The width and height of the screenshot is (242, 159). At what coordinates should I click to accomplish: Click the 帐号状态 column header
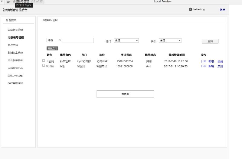click(x=150, y=55)
